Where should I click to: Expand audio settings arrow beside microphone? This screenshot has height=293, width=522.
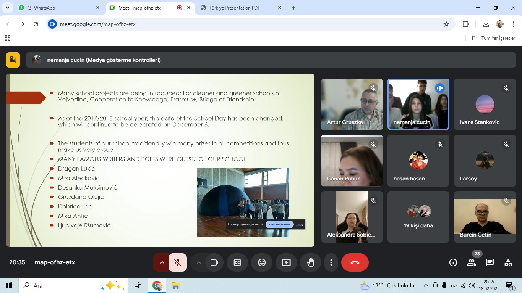click(x=162, y=262)
